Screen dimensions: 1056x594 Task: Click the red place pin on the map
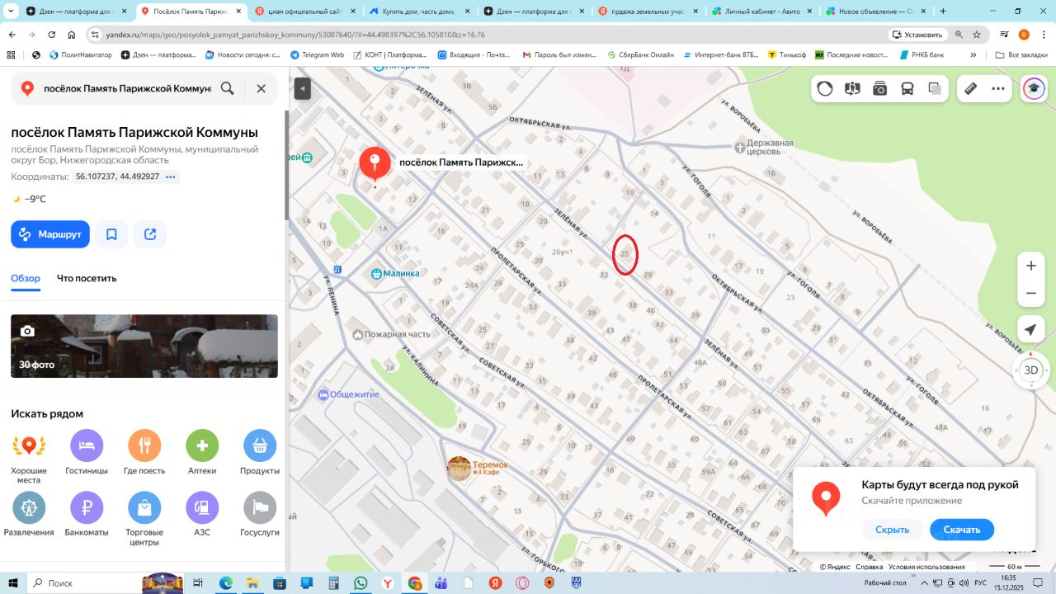375,164
